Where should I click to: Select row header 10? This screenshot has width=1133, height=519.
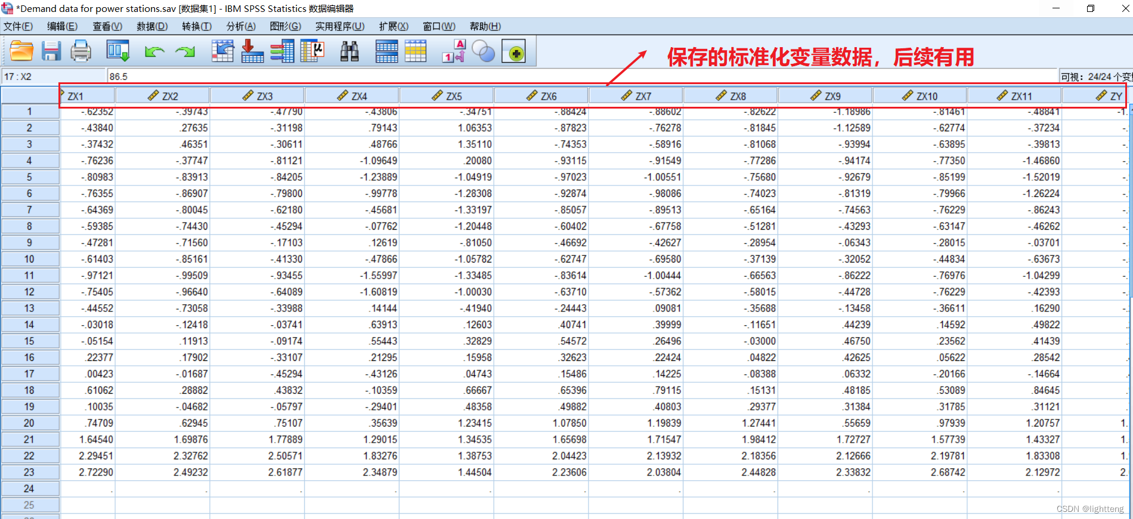point(30,259)
